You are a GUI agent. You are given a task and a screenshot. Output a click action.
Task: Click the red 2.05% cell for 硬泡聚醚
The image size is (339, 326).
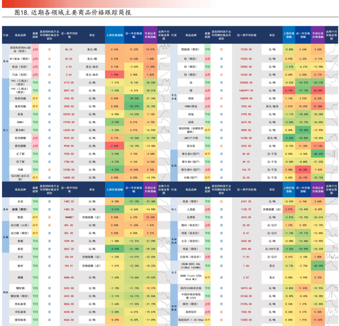pos(115,146)
